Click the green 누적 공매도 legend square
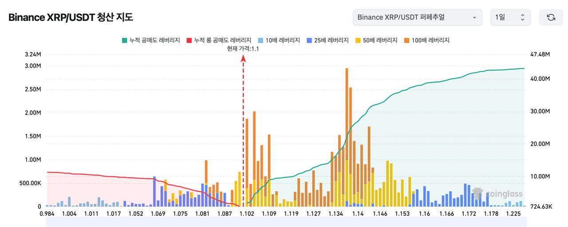The width and height of the screenshot is (568, 227). [x=124, y=40]
